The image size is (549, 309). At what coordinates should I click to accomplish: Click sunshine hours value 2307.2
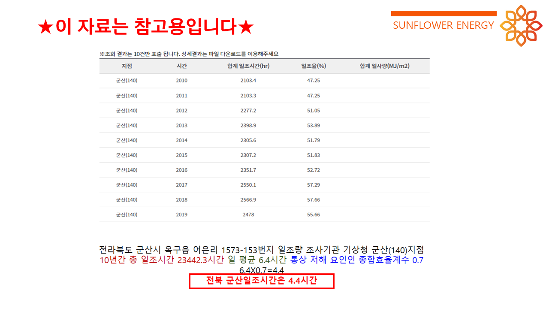tap(248, 155)
